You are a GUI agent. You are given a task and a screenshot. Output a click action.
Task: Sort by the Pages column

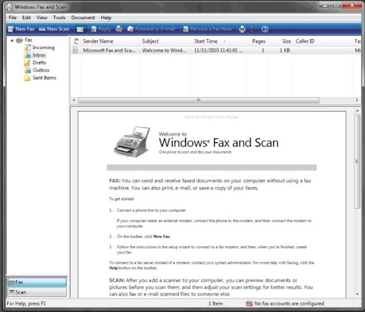click(257, 41)
